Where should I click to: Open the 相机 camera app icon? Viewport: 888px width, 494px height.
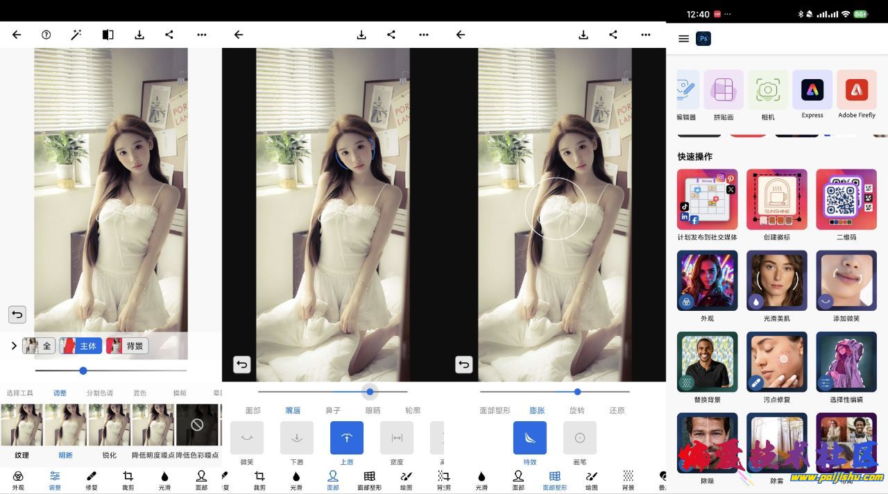(x=767, y=90)
